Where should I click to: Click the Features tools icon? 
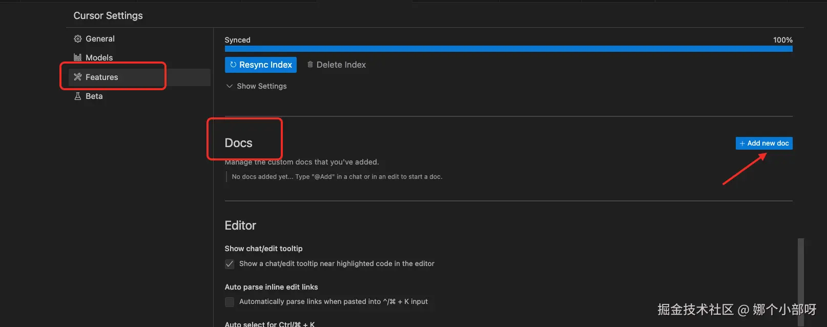(78, 77)
